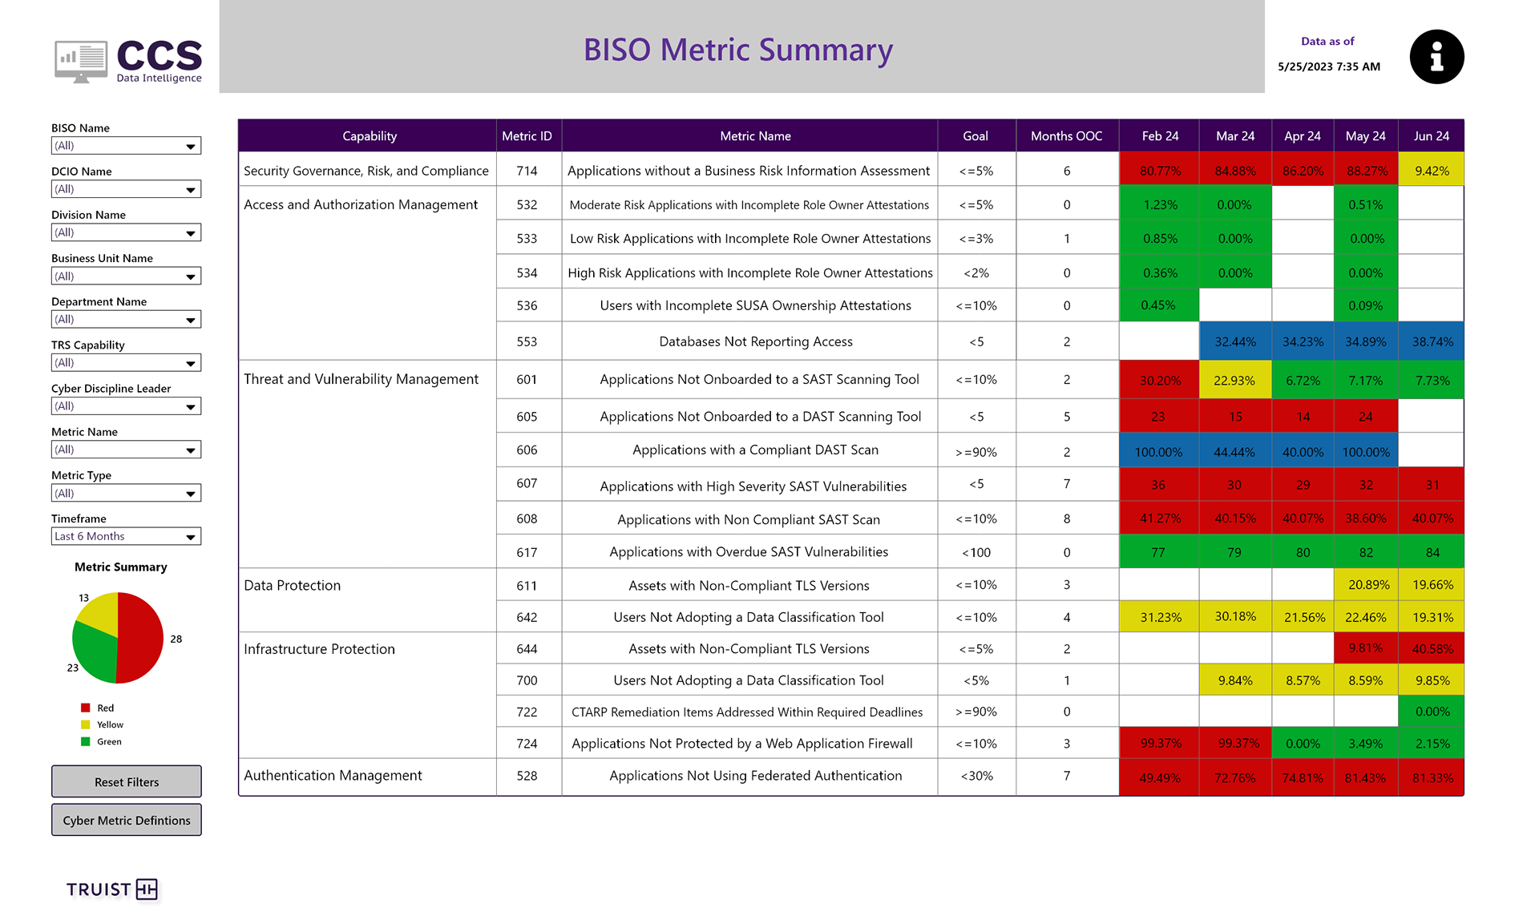Viewport: 1539px width, 920px height.
Task: Sort by Months OOC column header
Action: pyautogui.click(x=1066, y=136)
